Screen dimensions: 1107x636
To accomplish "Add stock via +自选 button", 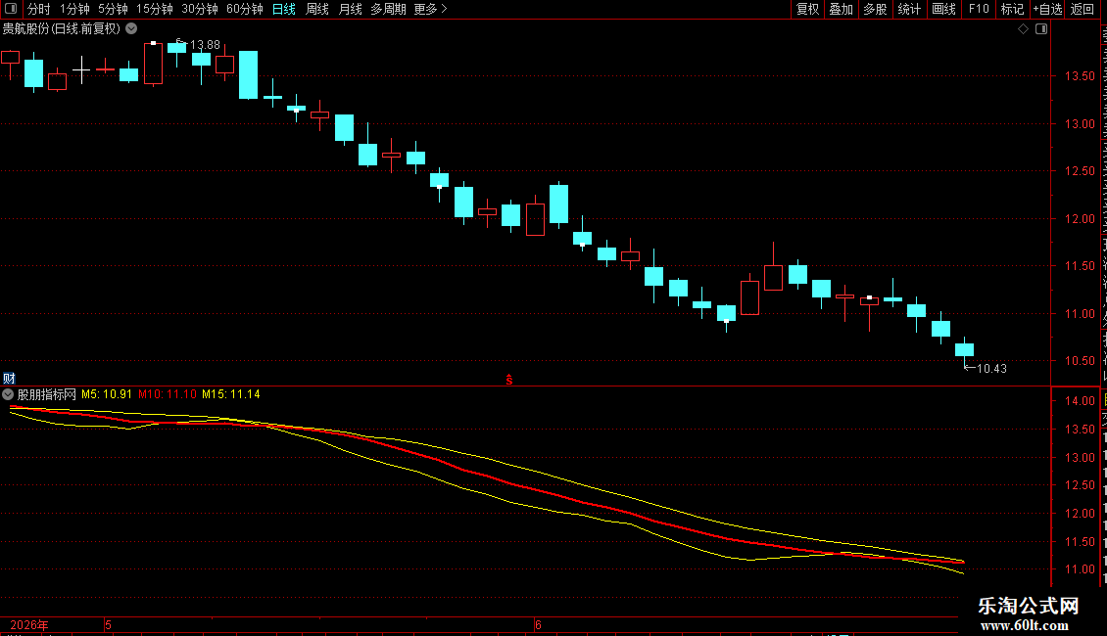I will tap(1047, 9).
